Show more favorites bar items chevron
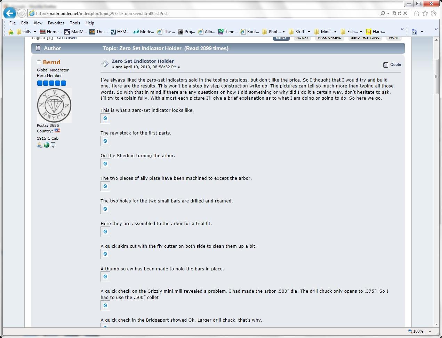The width and height of the screenshot is (442, 338). coord(402,29)
